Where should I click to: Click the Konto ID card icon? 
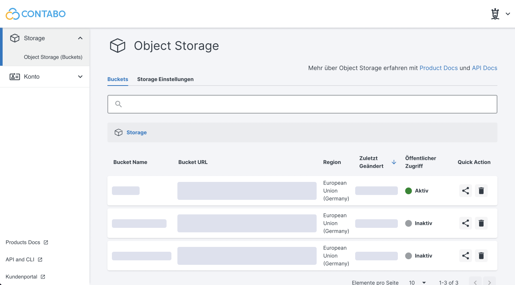[x=15, y=77]
